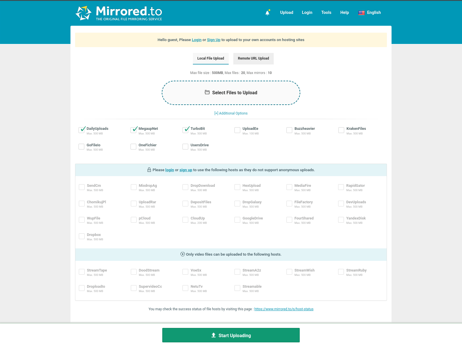The height and width of the screenshot is (347, 462).
Task: Check the GoogleDrive host checkbox
Action: pyautogui.click(x=237, y=220)
